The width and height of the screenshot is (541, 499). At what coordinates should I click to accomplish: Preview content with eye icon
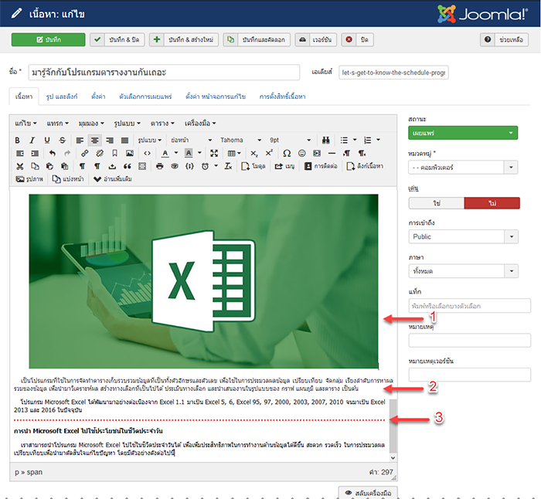(x=175, y=166)
